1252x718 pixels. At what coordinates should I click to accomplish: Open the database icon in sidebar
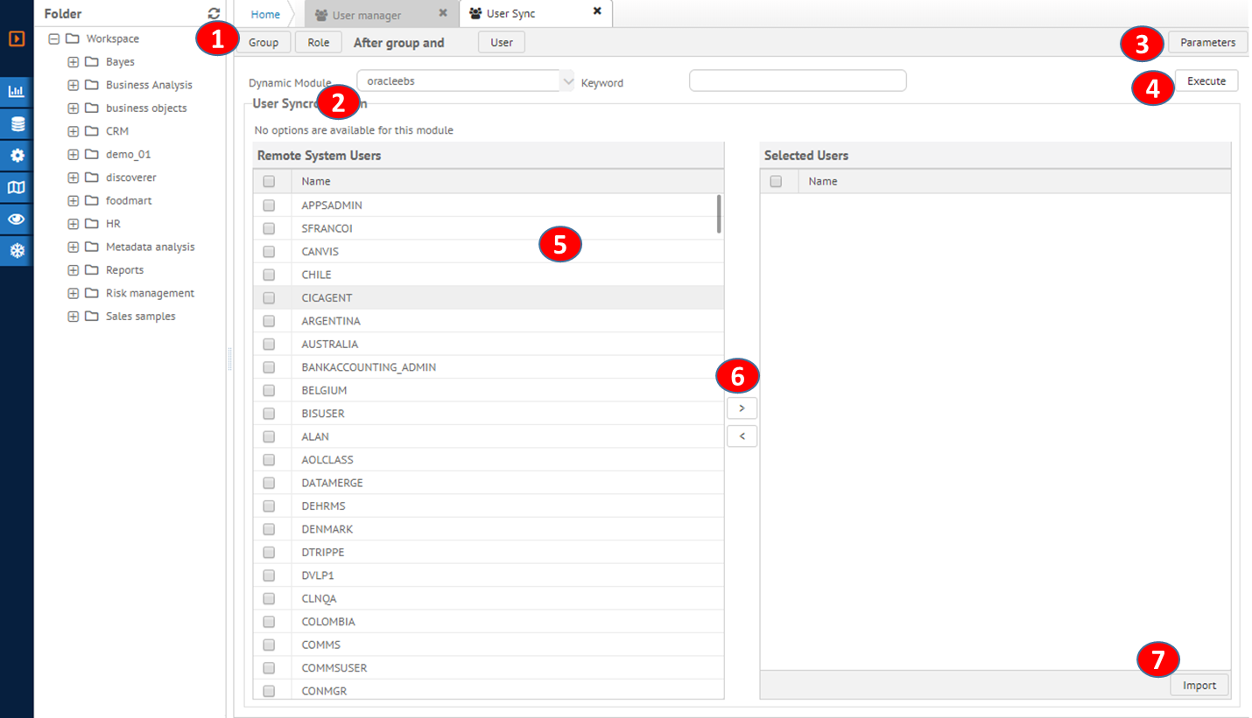[x=17, y=124]
